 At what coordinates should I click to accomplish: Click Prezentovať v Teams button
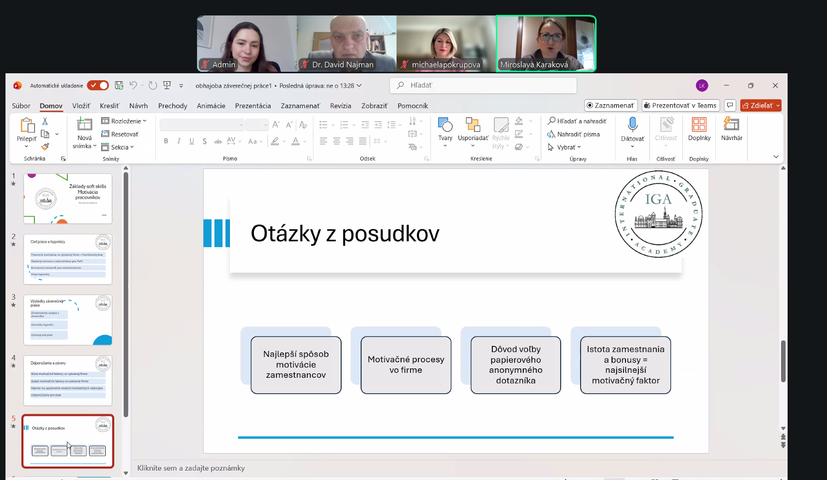(680, 105)
